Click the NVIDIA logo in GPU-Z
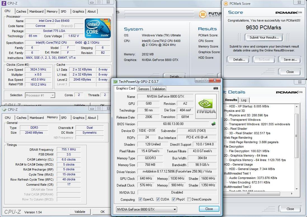The image size is (307, 217). pos(206,107)
